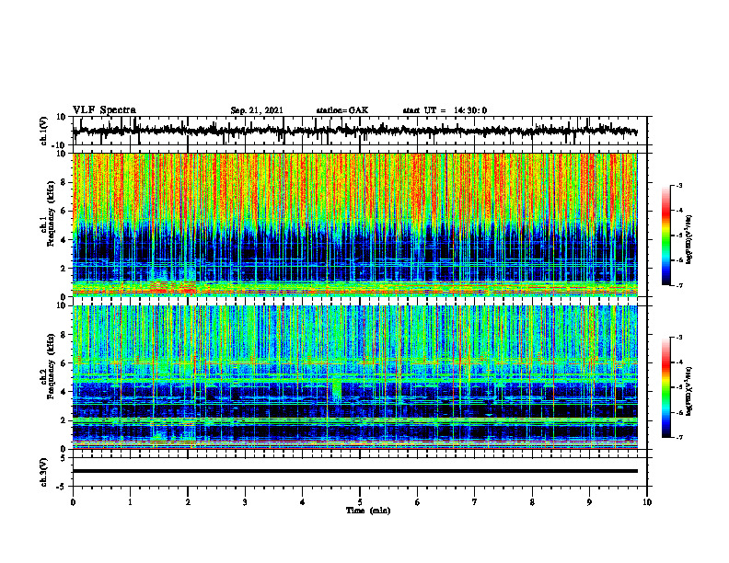Click the "-7" label on ch.1 color bar
Image resolution: width=729 pixels, height=563 pixels.
point(679,285)
